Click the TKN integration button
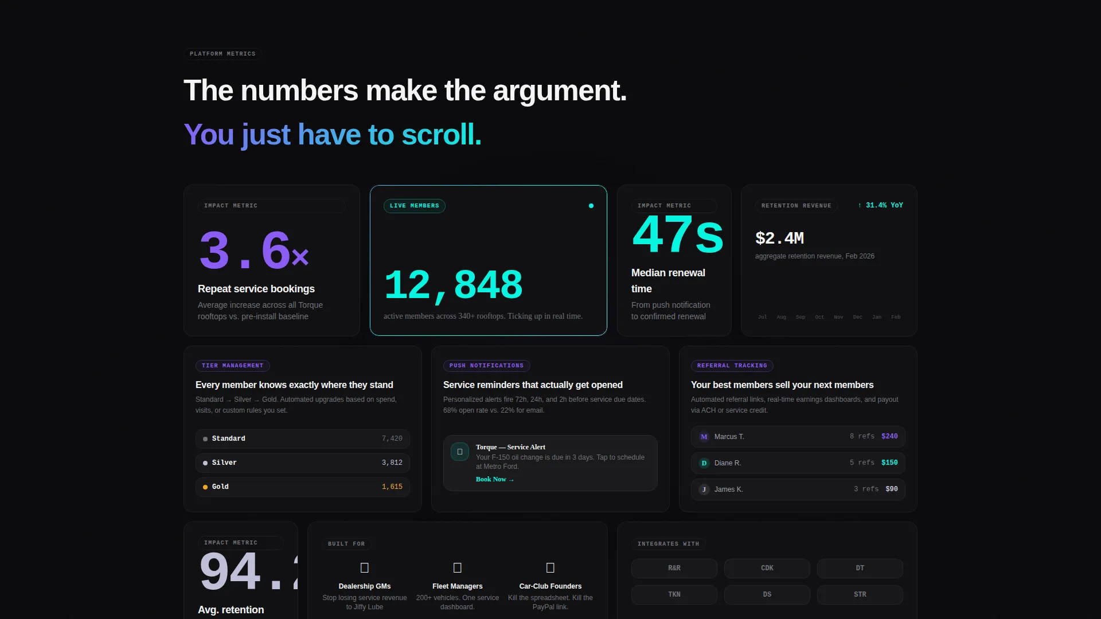 click(674, 594)
